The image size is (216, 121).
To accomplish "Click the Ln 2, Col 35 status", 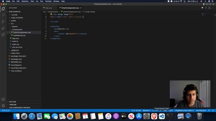I will click(x=136, y=111).
